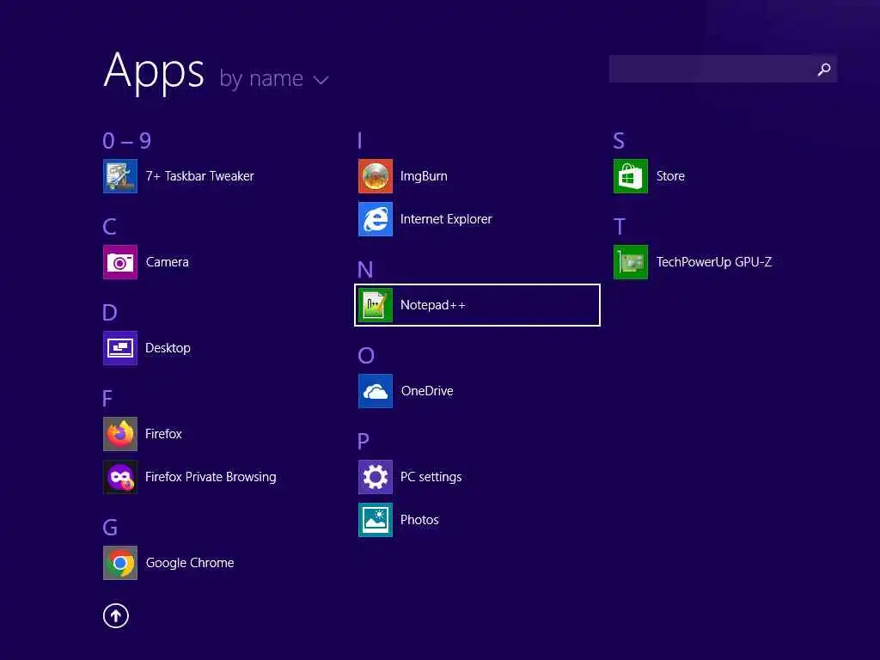This screenshot has height=660, width=880.
Task: Select the "C" group header
Action: pyautogui.click(x=109, y=227)
